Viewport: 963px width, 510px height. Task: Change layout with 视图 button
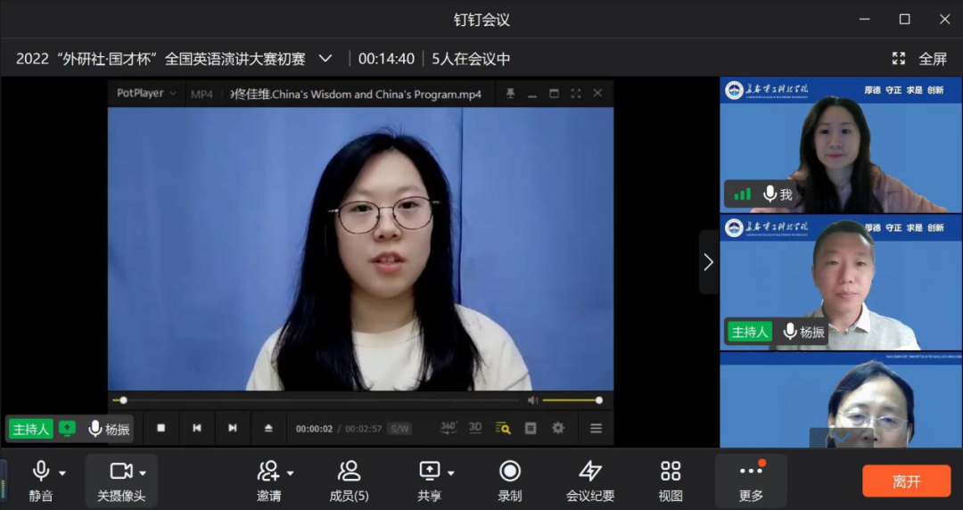click(x=671, y=481)
